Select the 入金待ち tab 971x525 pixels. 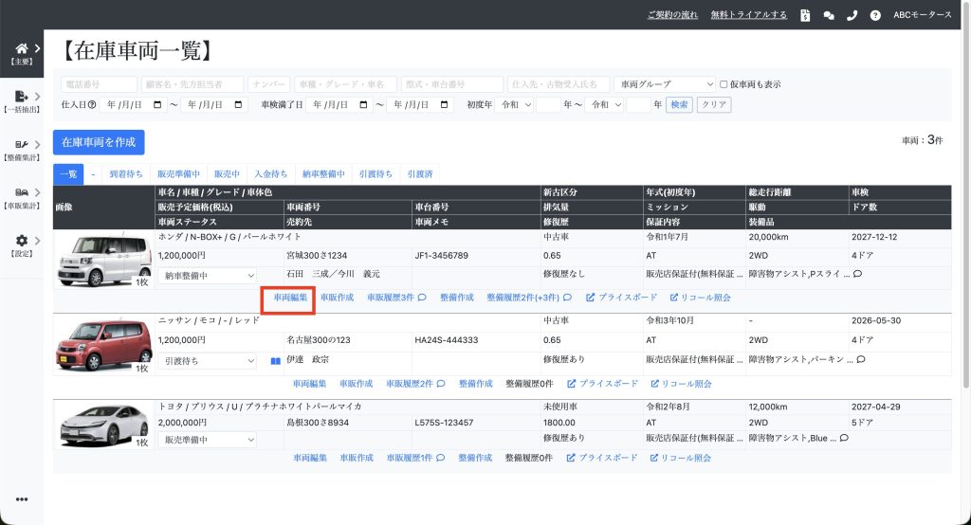(x=269, y=174)
